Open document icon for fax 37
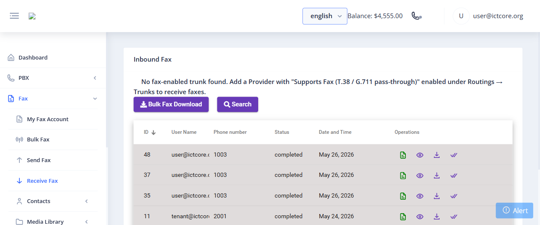 403,175
